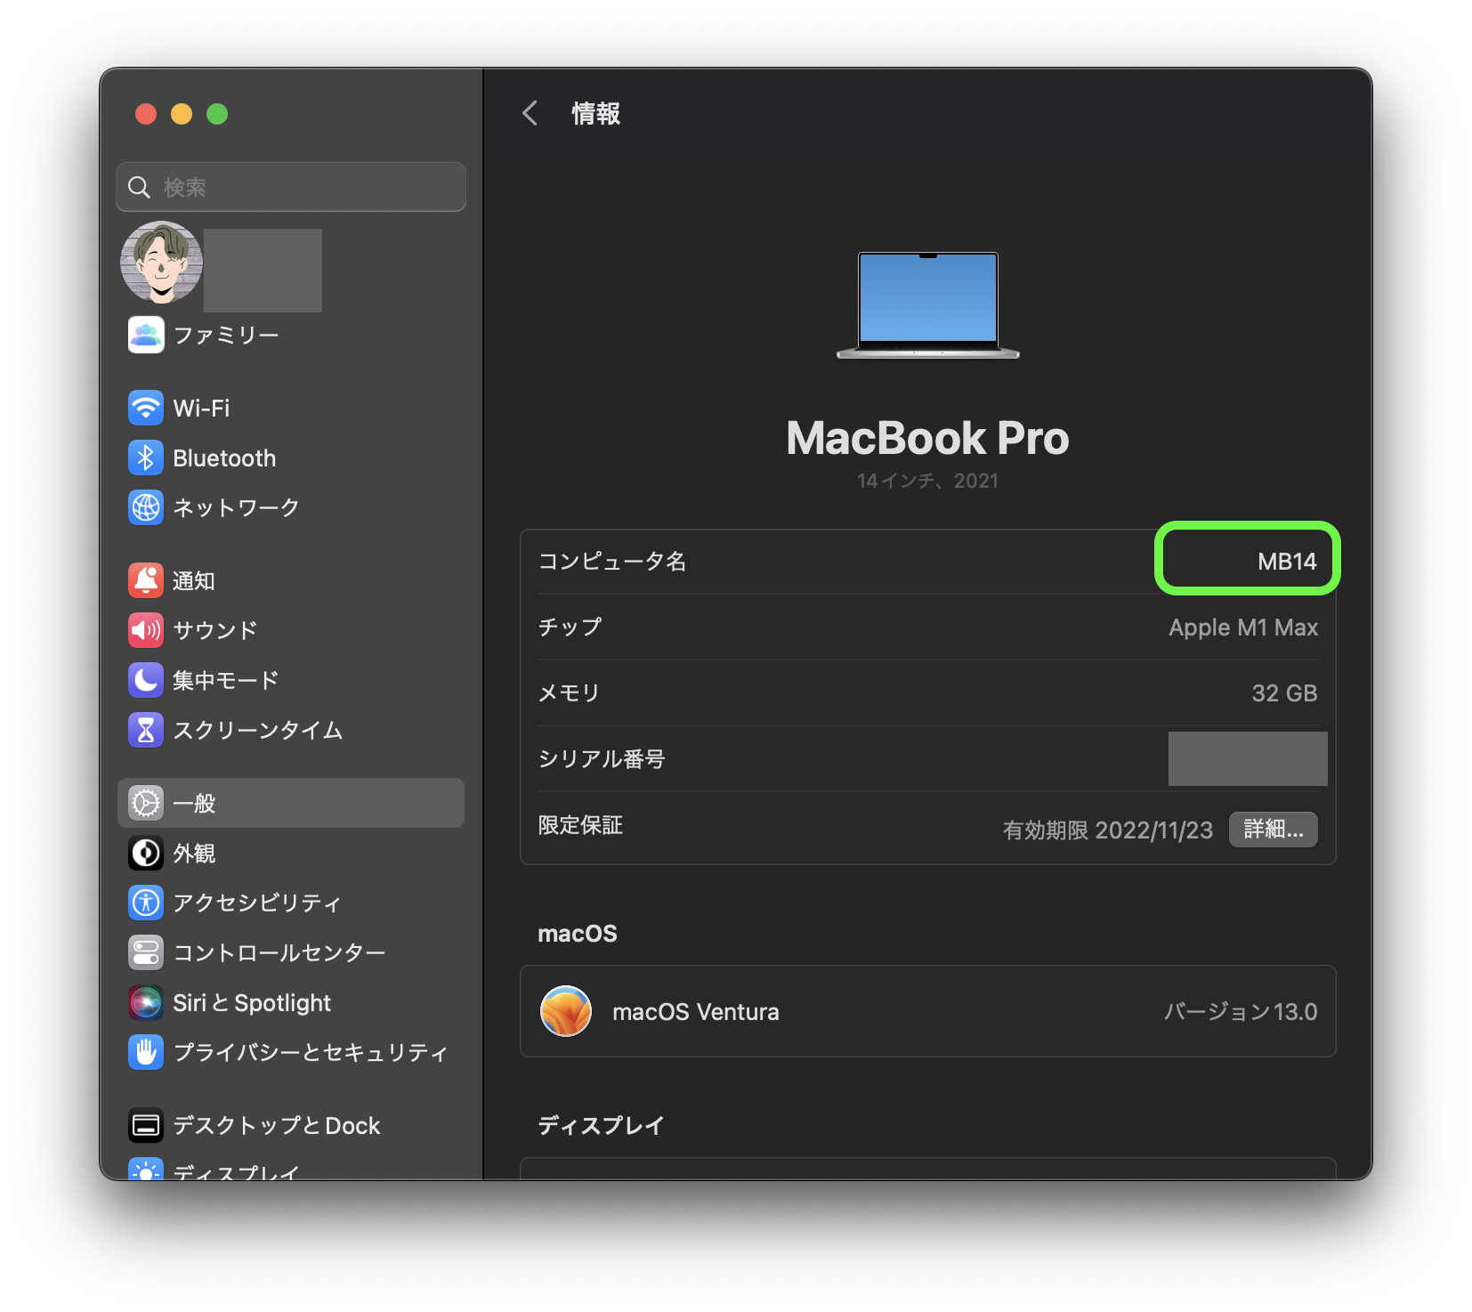Click the Wi-Fi icon in sidebar
This screenshot has height=1312, width=1472.
tap(146, 408)
